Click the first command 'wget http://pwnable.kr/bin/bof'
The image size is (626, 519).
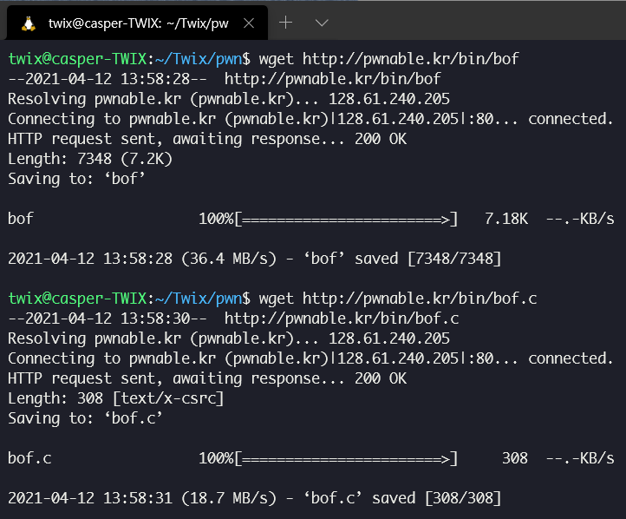pos(388,59)
